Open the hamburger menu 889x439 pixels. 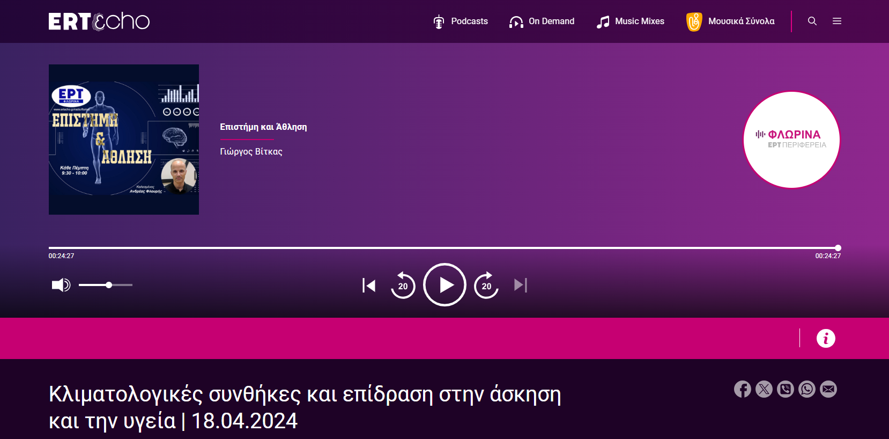[837, 21]
